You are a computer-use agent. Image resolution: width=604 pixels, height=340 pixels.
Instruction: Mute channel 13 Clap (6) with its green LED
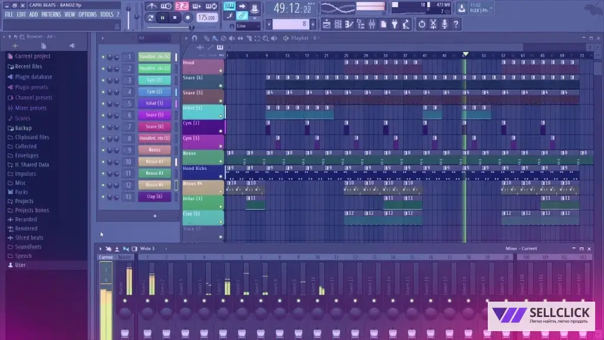(x=103, y=197)
